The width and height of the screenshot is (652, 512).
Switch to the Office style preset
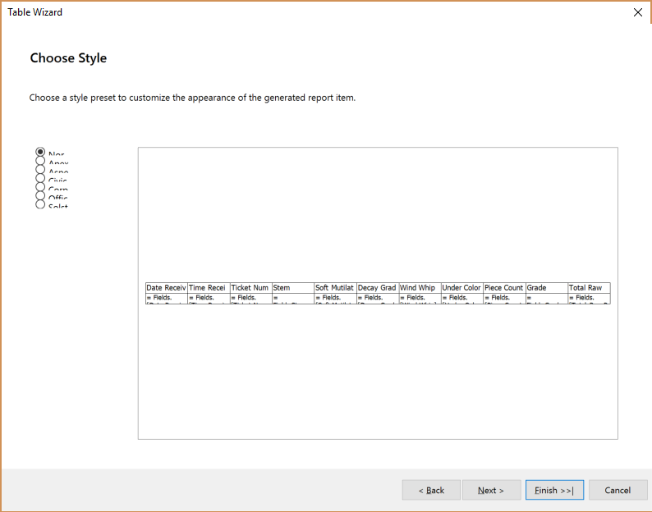click(x=40, y=195)
